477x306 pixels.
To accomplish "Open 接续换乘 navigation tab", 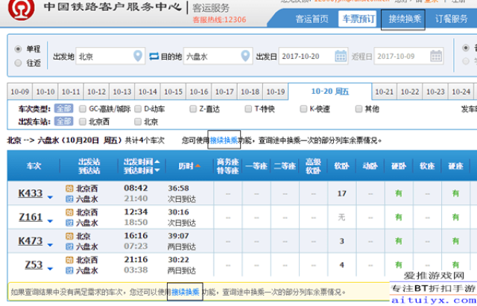I will (405, 19).
